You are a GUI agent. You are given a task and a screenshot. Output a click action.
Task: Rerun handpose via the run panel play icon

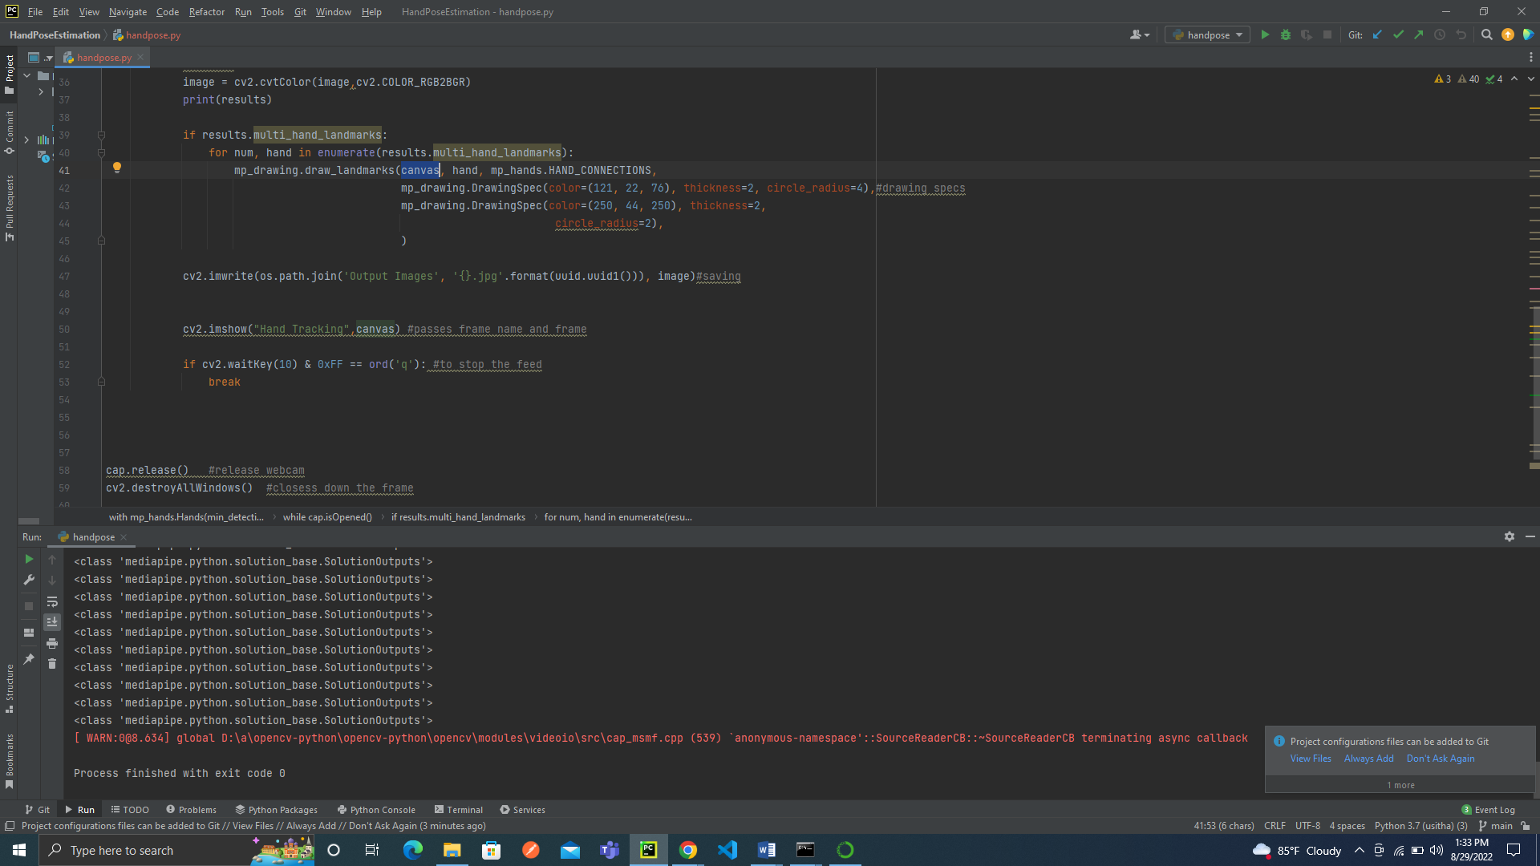[x=30, y=559]
